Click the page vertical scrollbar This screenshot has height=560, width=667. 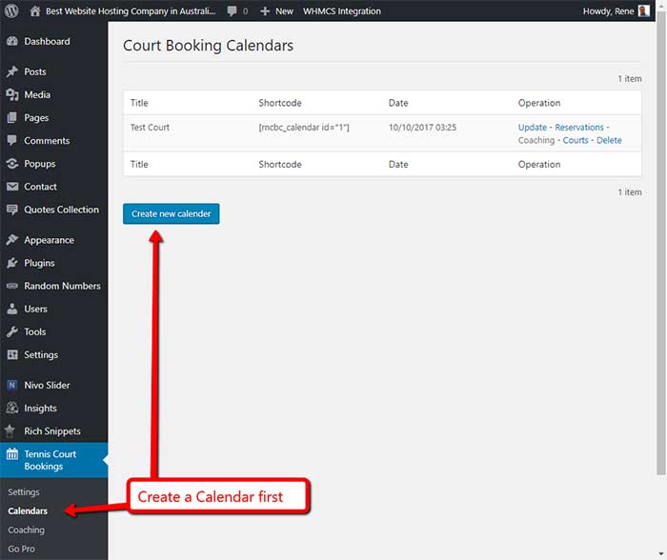661,242
